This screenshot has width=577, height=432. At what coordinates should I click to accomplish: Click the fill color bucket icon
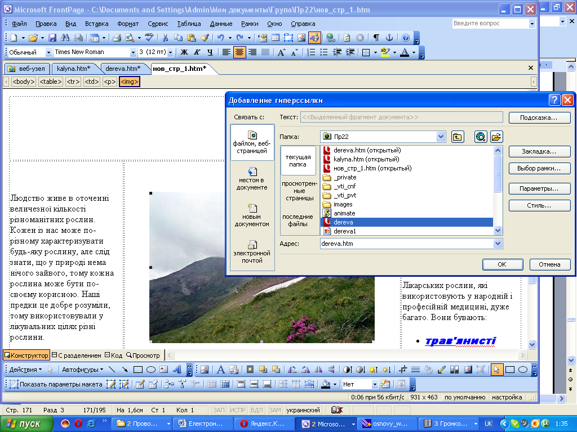326,384
